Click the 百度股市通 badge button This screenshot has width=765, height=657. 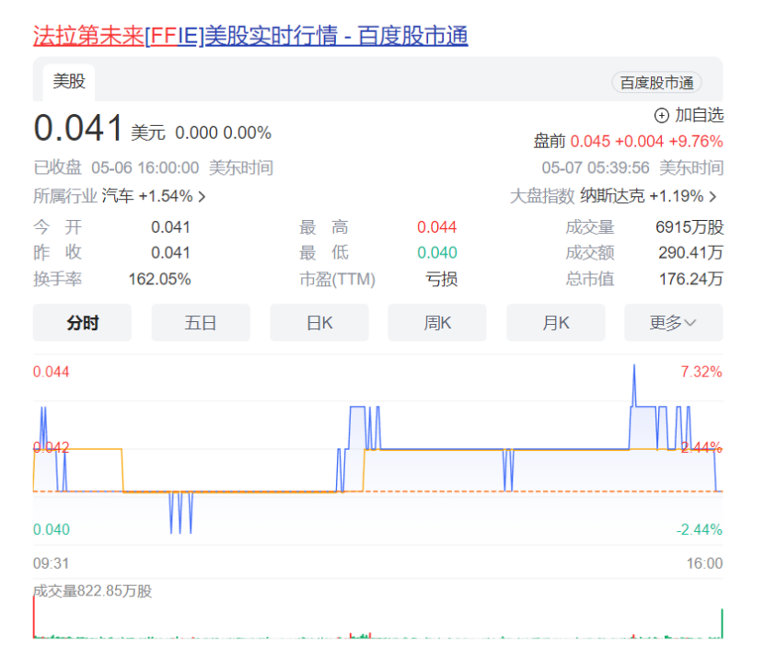point(656,83)
